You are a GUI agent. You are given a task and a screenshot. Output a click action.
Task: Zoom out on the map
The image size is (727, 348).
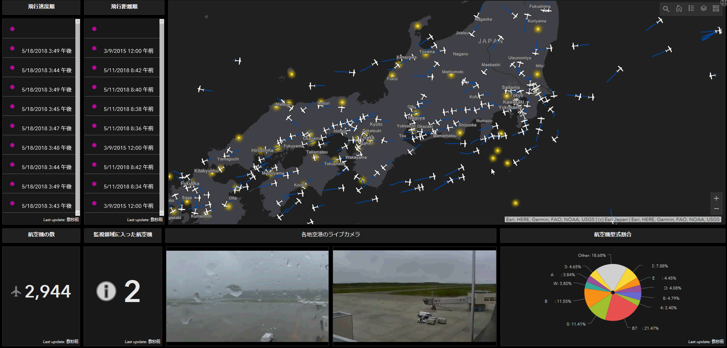point(716,209)
